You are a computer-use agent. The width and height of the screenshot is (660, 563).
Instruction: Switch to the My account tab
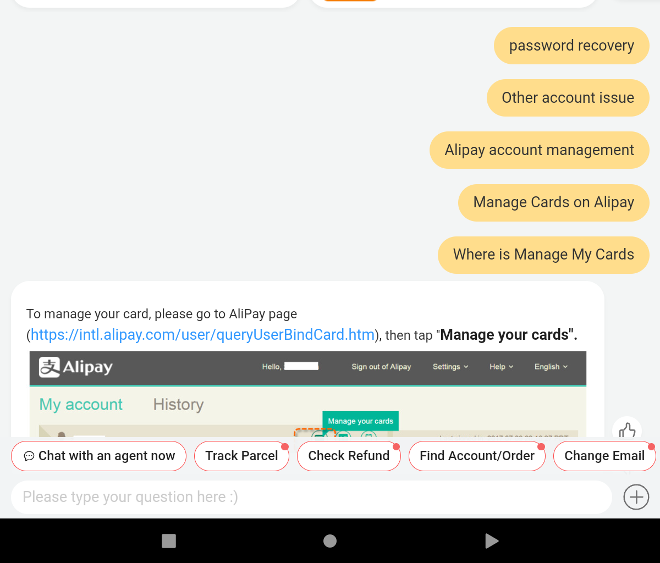(80, 405)
